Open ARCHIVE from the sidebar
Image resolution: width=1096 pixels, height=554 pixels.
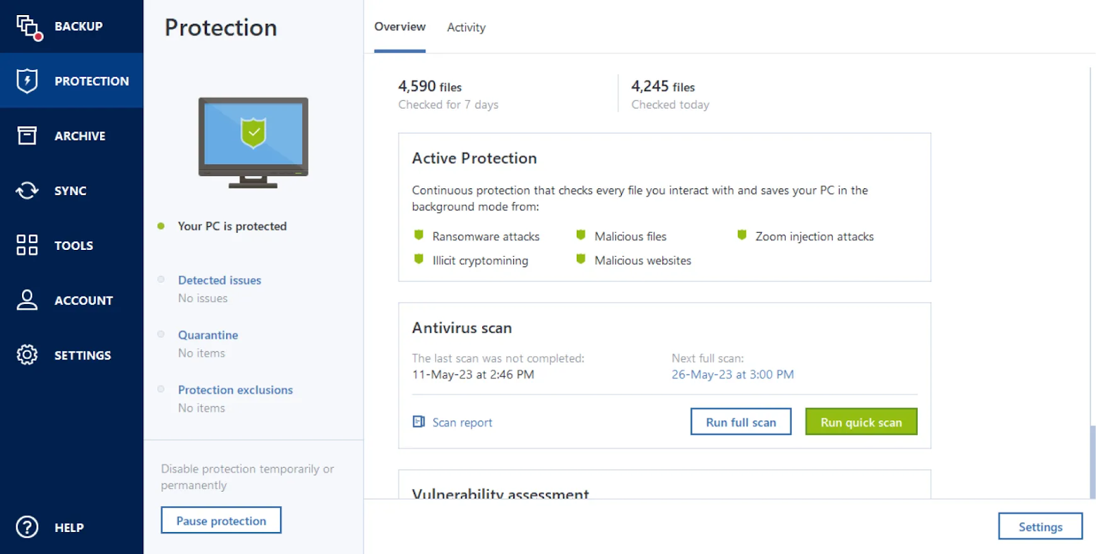point(72,136)
